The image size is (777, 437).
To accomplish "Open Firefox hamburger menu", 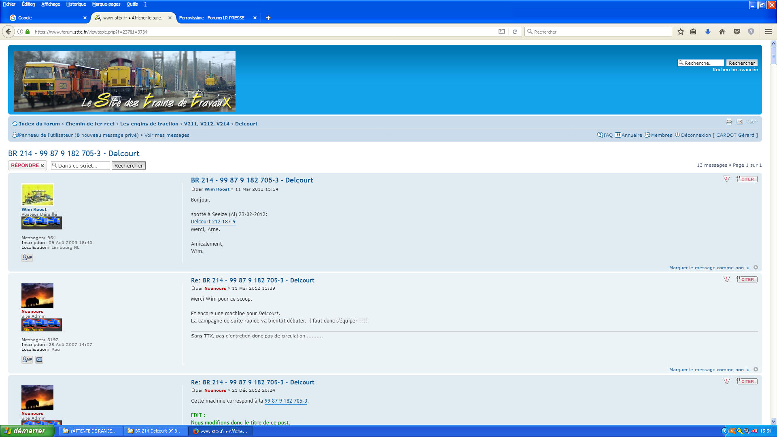I will (x=768, y=32).
